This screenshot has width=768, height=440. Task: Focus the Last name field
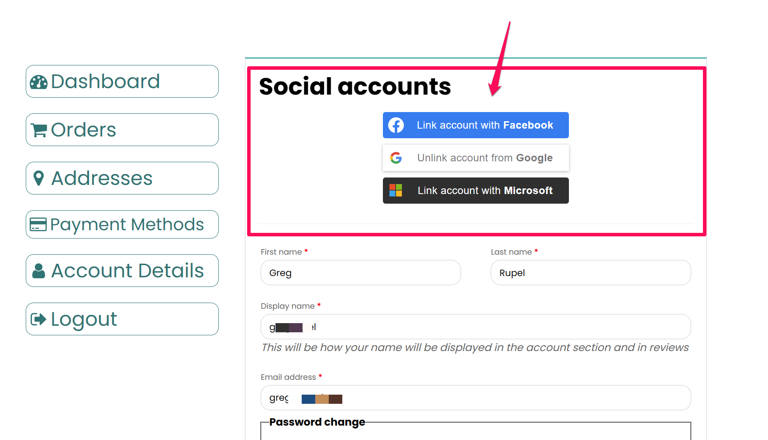591,273
